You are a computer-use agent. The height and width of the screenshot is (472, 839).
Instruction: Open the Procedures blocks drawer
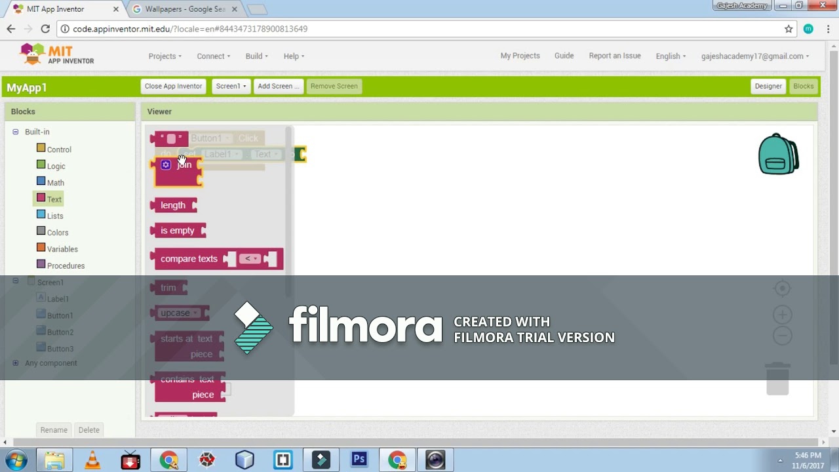(x=60, y=265)
